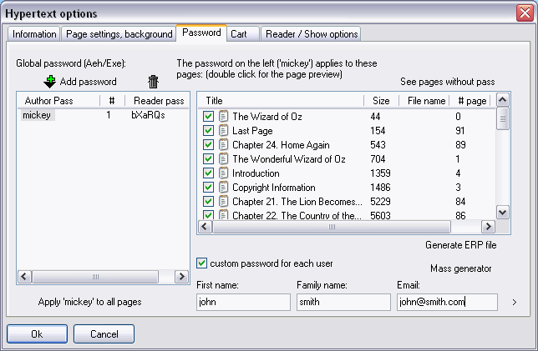The image size is (538, 351).
Task: Click the Mass generator link
Action: point(461,268)
